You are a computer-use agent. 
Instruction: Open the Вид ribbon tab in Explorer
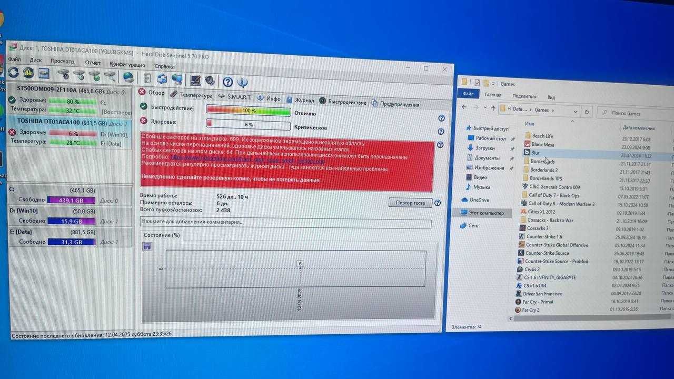(551, 97)
